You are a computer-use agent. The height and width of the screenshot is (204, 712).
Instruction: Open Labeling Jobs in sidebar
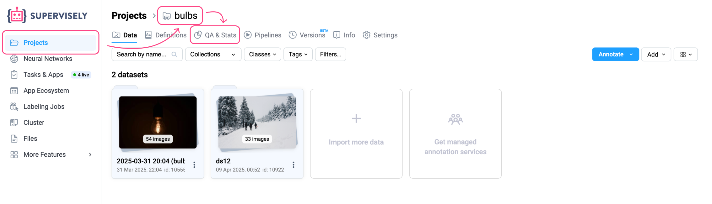coord(44,107)
